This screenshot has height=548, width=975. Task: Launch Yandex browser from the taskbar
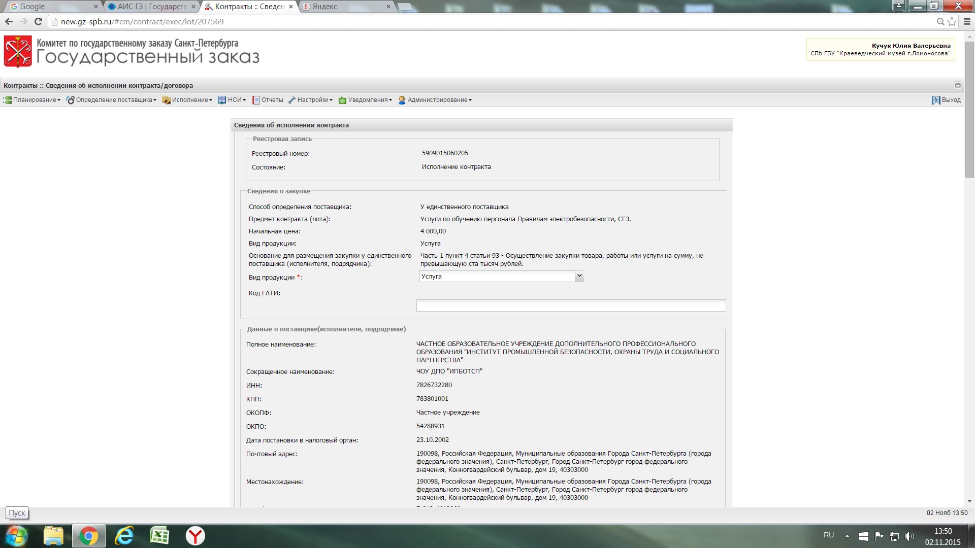tap(195, 536)
